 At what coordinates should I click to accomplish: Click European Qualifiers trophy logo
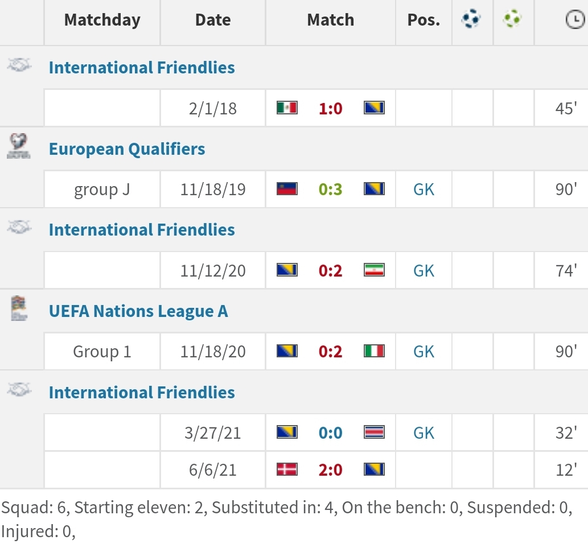[x=19, y=146]
